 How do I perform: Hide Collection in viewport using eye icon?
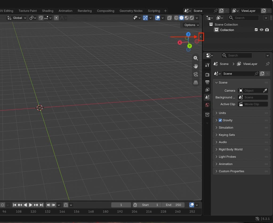click(262, 30)
